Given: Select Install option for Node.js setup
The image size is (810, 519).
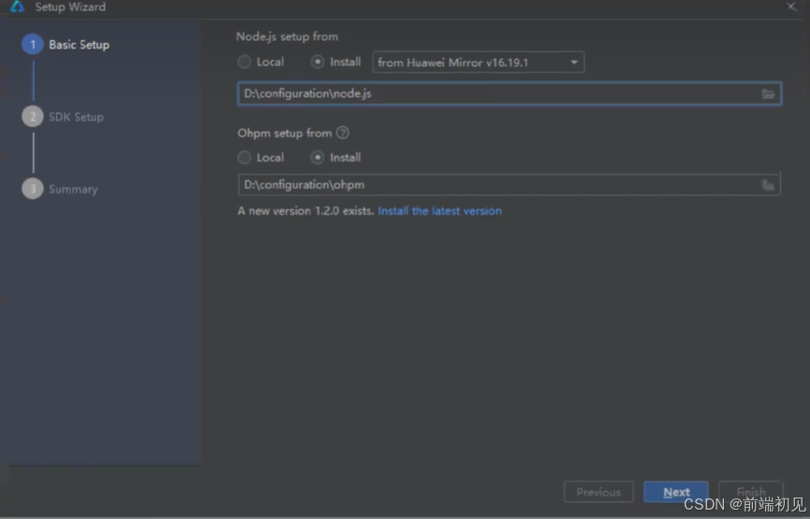Looking at the screenshot, I should click(335, 62).
